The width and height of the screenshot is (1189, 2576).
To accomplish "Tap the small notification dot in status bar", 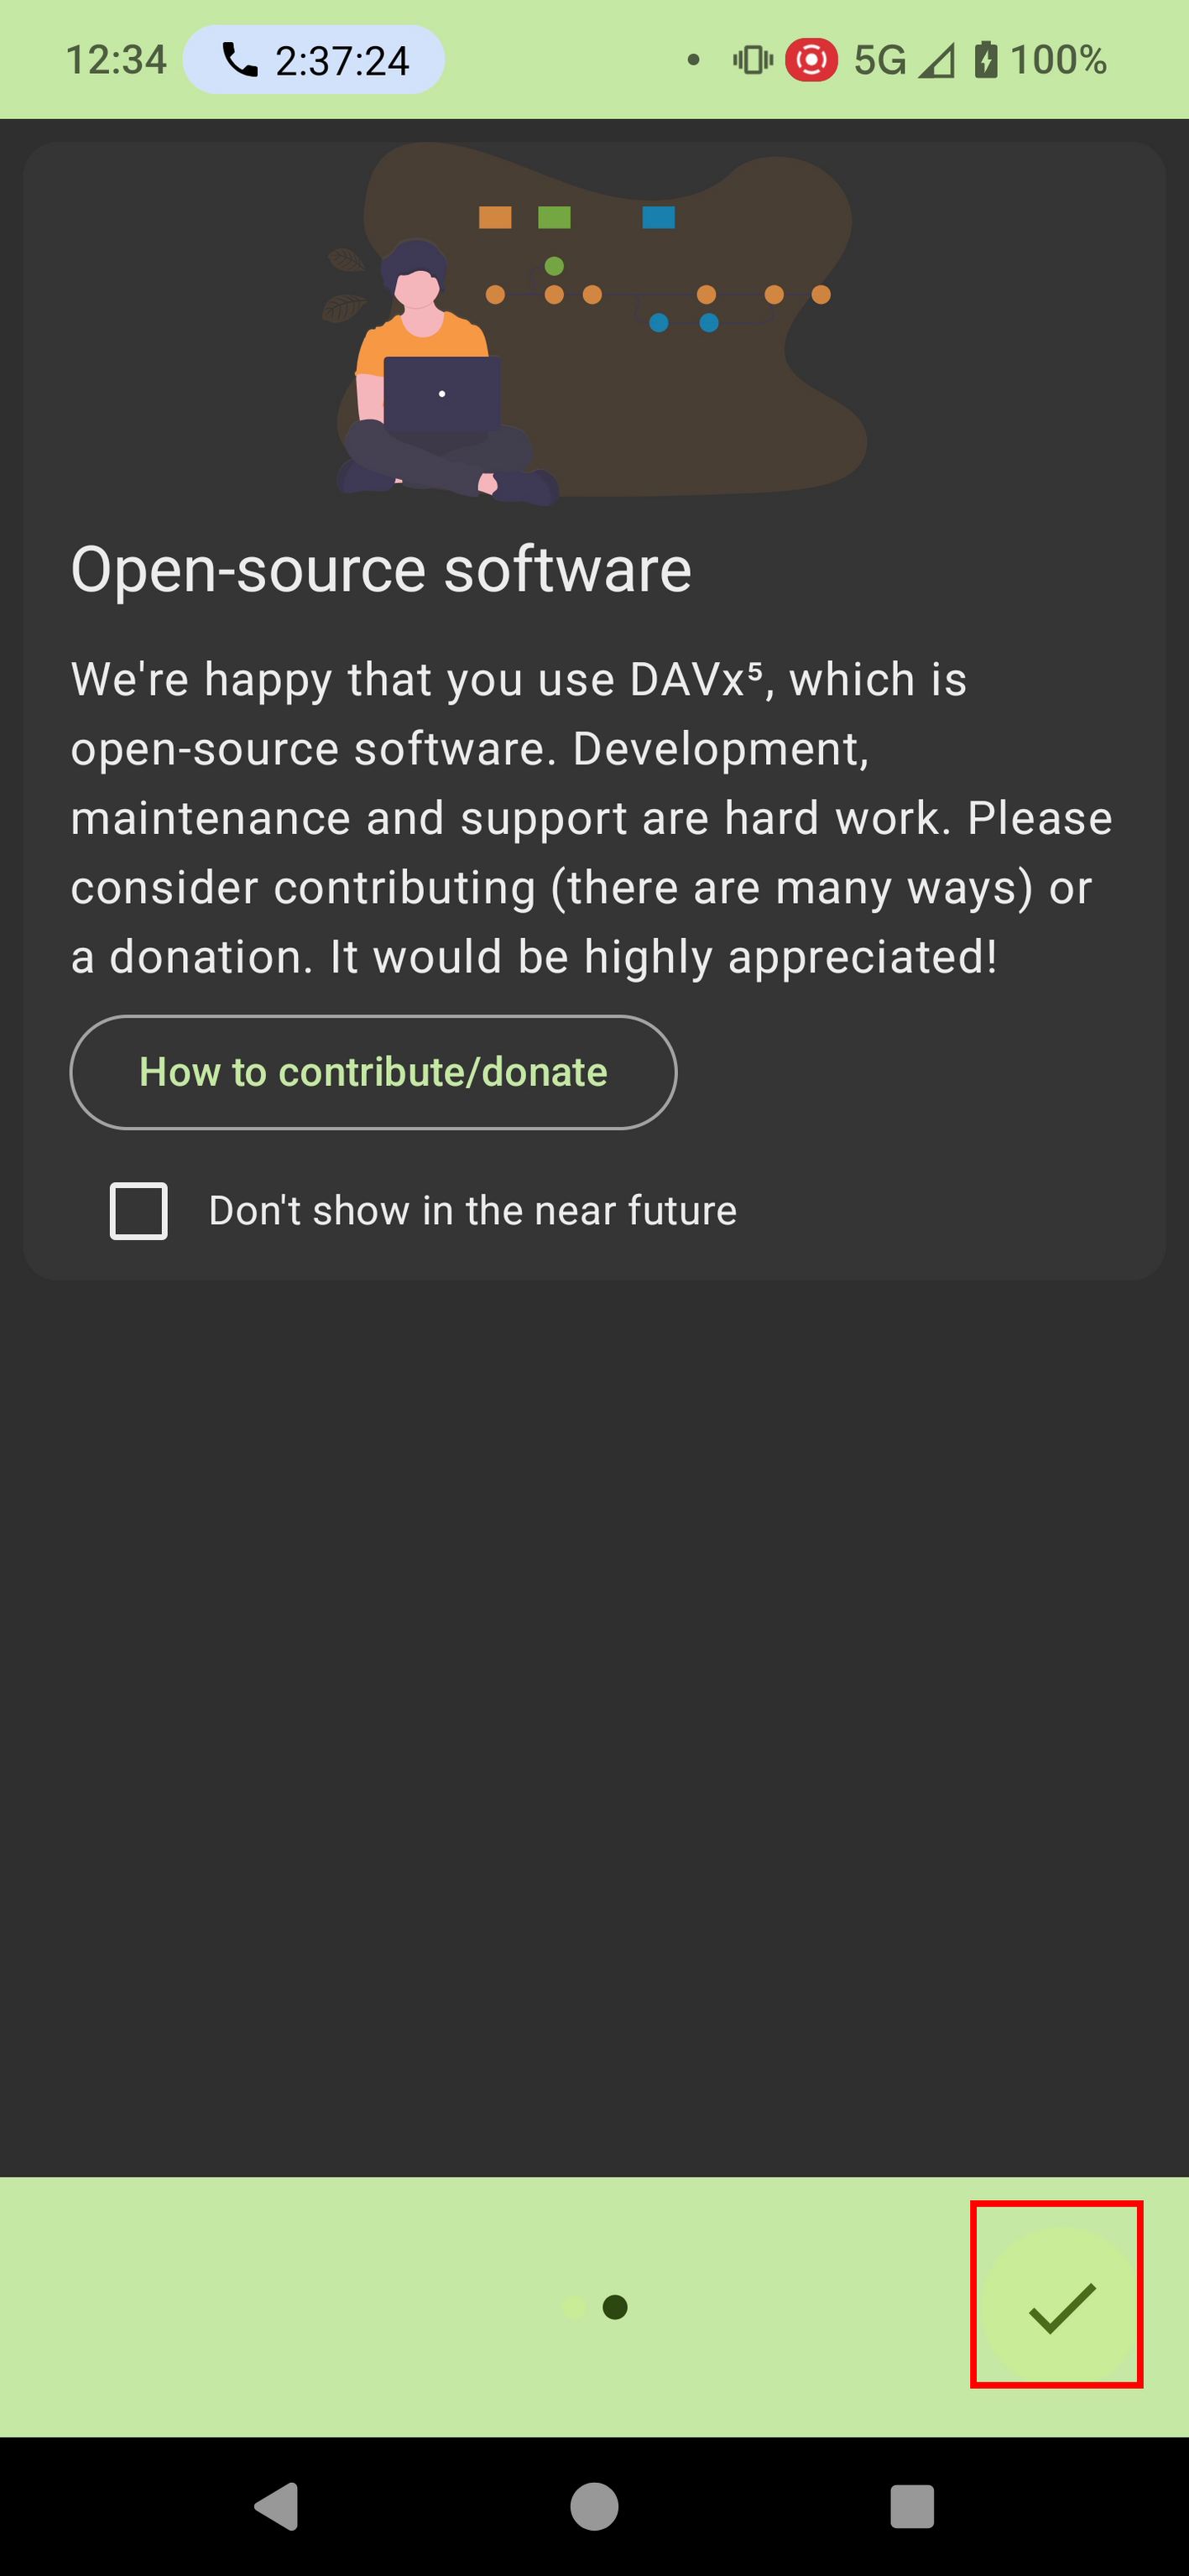I will [x=693, y=60].
